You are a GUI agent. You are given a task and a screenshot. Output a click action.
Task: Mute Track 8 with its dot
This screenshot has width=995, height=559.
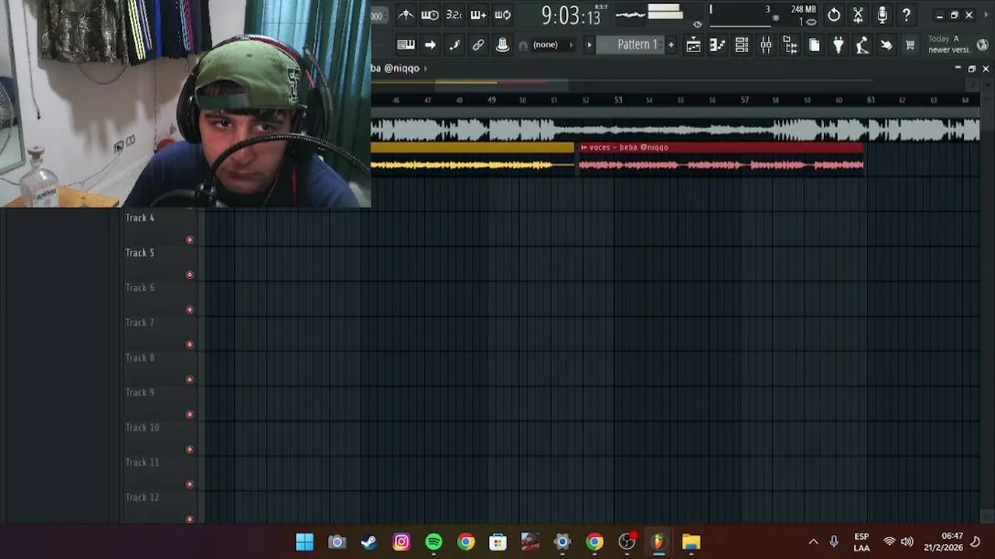tap(190, 380)
